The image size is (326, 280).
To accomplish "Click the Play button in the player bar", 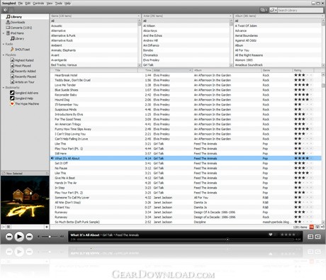I will (x=19, y=236).
